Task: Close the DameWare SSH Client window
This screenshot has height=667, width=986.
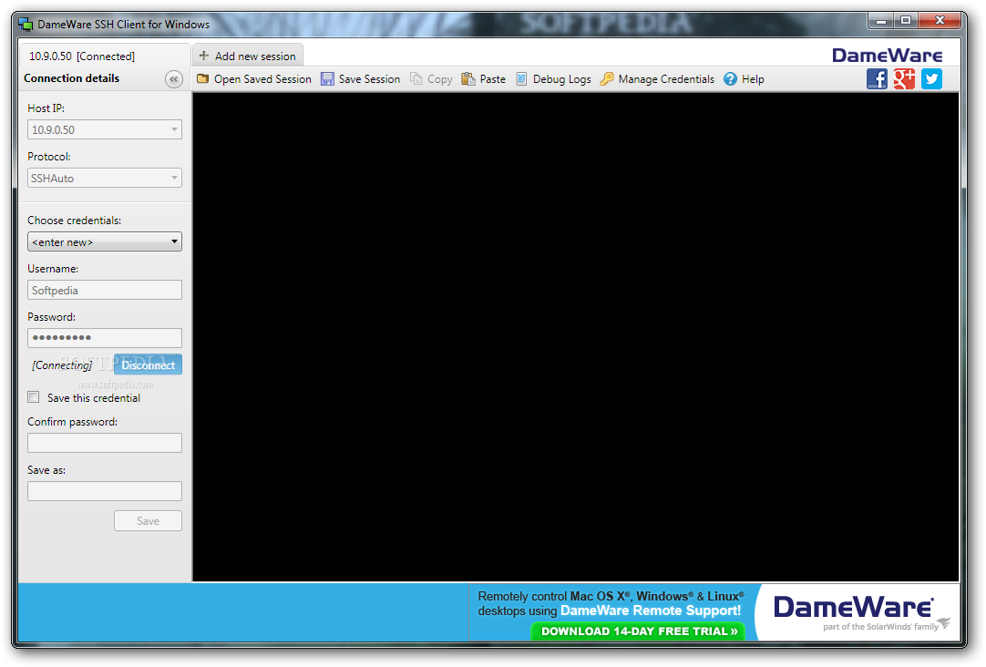Action: (x=940, y=21)
